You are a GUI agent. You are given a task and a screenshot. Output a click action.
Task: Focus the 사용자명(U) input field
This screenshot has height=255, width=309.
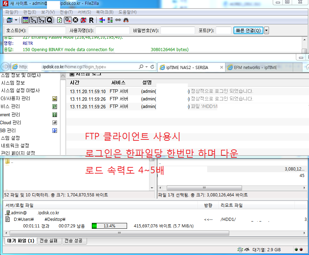point(113,30)
